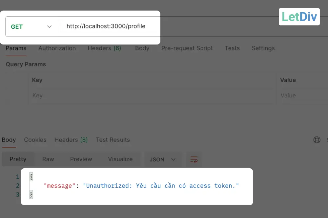Select the Pre-request Script tab
Image resolution: width=328 pixels, height=218 pixels.
click(187, 48)
